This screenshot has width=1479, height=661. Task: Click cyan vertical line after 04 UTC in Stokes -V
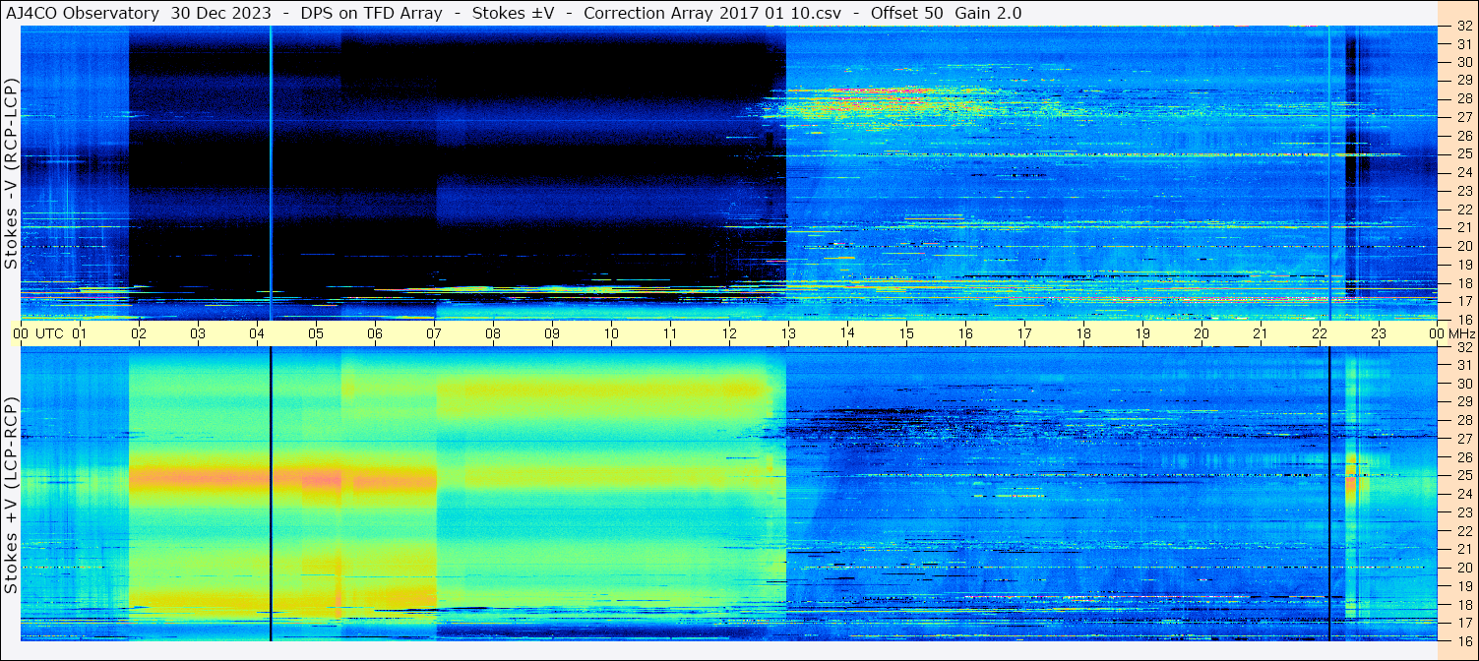(x=271, y=173)
